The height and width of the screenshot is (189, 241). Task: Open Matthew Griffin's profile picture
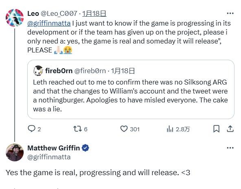[15, 152]
